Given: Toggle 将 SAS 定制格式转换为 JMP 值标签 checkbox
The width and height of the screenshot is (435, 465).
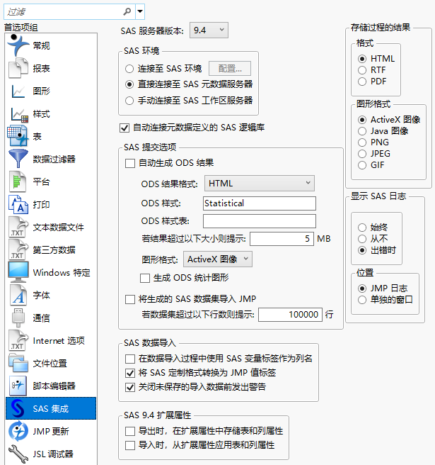Looking at the screenshot, I should (x=130, y=373).
